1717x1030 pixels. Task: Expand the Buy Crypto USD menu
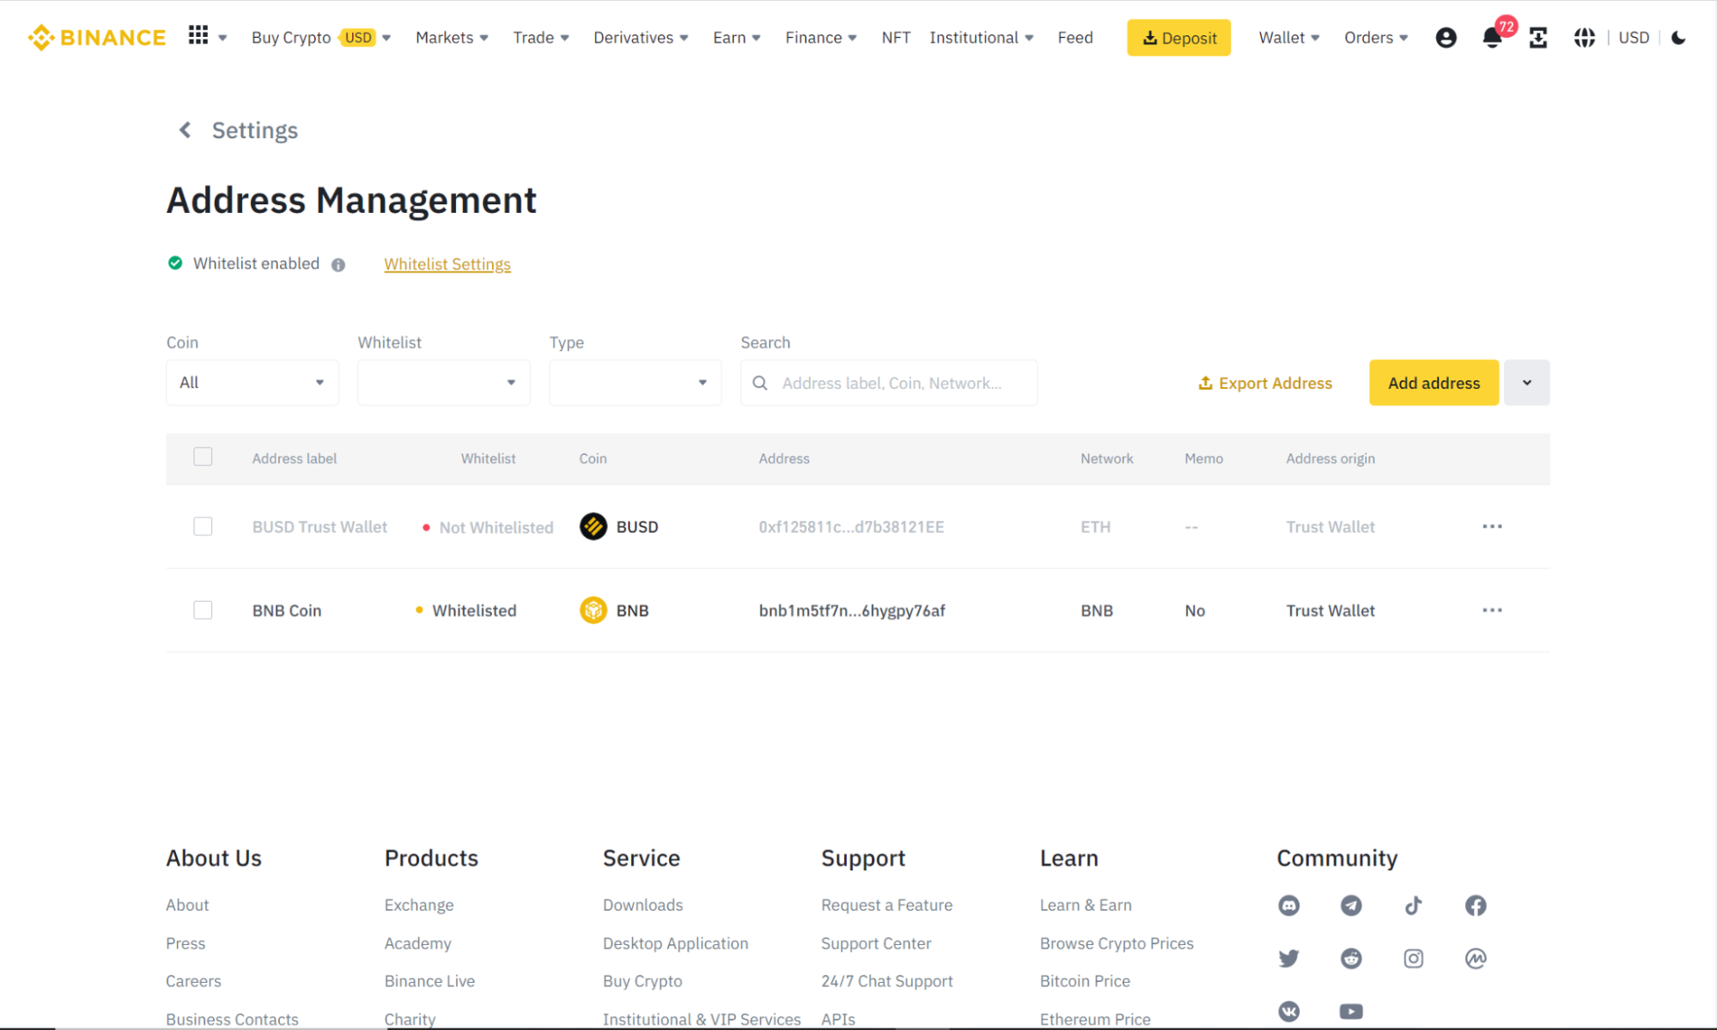coord(321,38)
